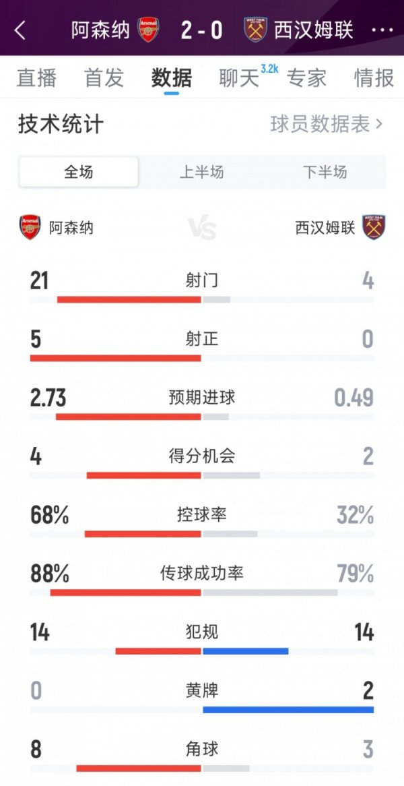404x786 pixels.
Task: Switch to the 上半场 first-half view
Action: [202, 173]
